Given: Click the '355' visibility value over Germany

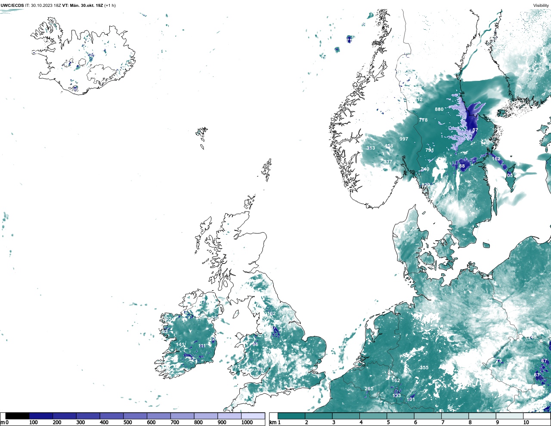Looking at the screenshot, I should (x=424, y=368).
